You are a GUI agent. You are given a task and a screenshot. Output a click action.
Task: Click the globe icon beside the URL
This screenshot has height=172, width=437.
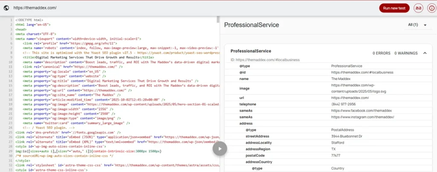pos(6,8)
